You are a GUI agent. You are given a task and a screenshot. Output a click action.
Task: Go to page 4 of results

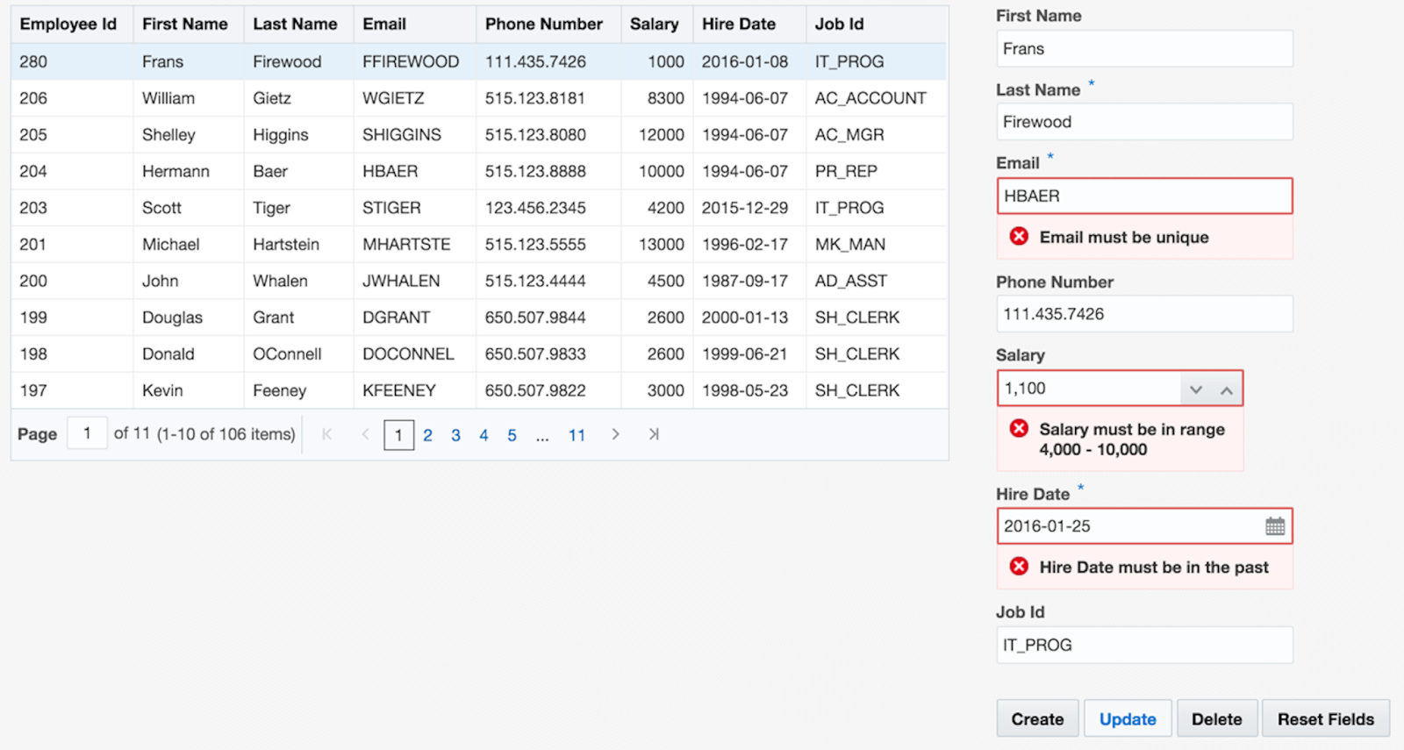[484, 435]
